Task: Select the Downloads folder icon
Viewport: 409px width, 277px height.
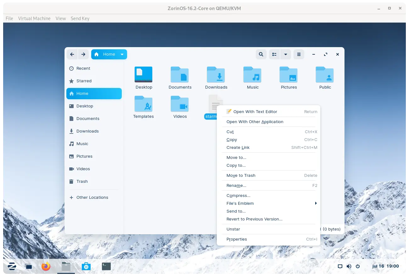Action: pos(216,74)
